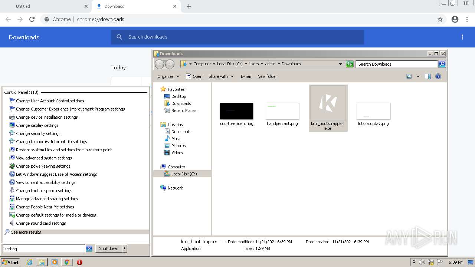Open Change display settings

(37, 125)
